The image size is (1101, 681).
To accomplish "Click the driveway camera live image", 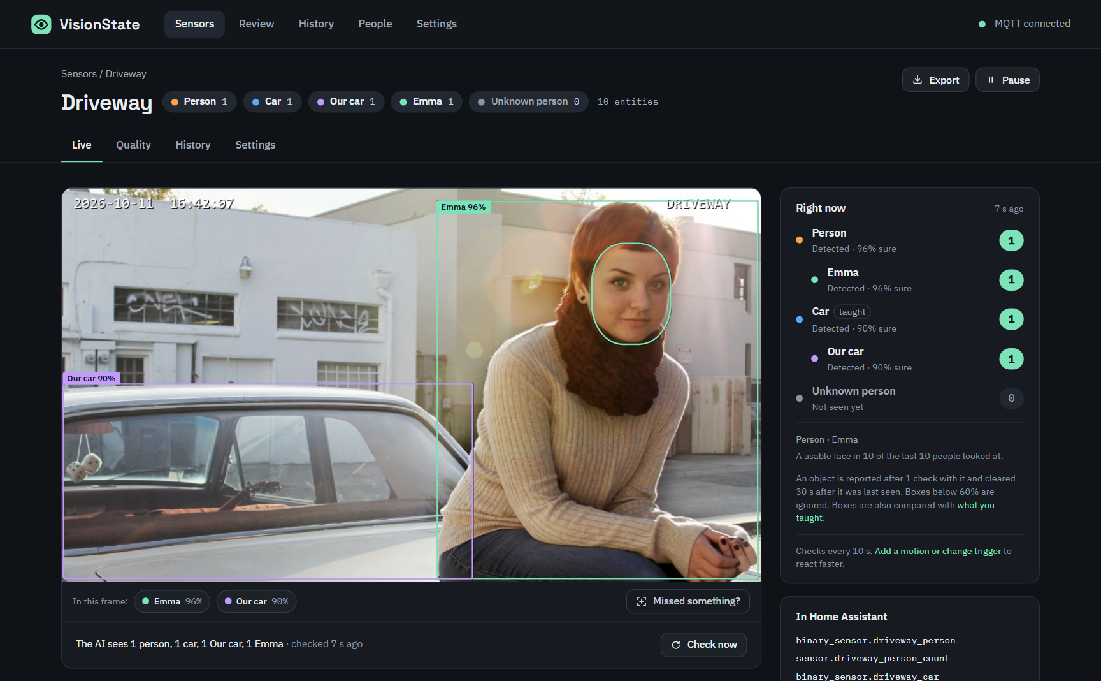I will point(412,384).
